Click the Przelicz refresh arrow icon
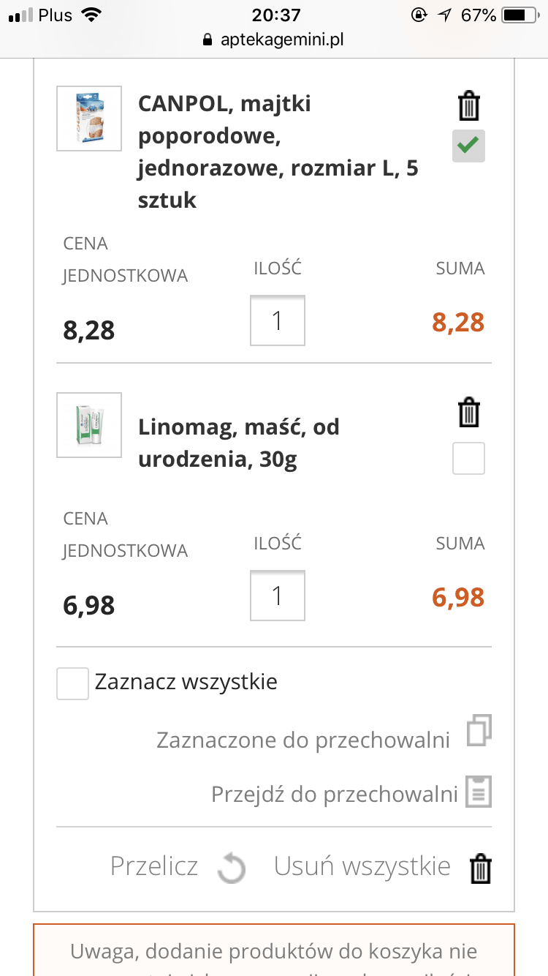 click(x=232, y=868)
